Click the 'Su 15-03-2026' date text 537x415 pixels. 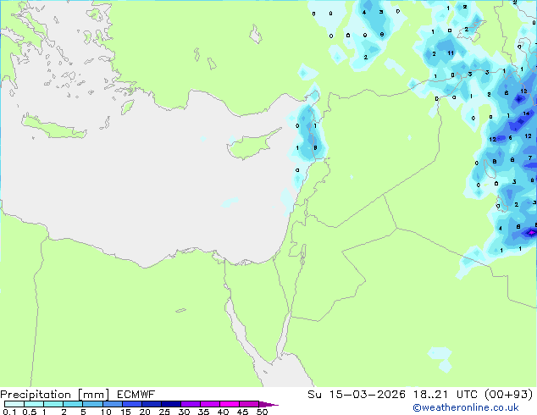click(x=357, y=395)
